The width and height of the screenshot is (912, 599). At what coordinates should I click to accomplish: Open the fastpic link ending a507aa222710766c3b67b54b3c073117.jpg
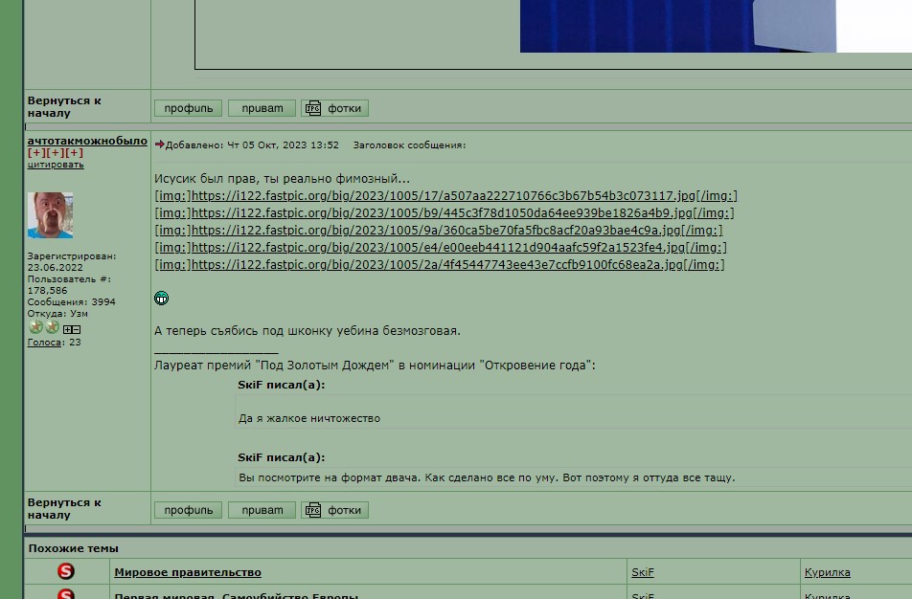pyautogui.click(x=446, y=196)
